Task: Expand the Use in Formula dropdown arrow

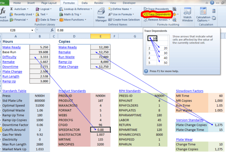Action: tap(133, 14)
